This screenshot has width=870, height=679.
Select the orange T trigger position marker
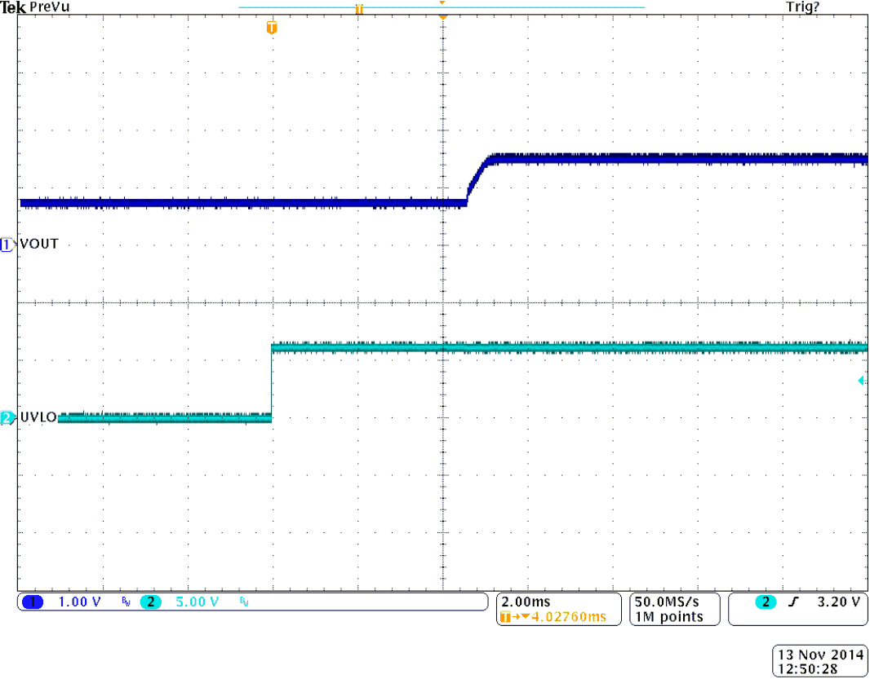[272, 29]
